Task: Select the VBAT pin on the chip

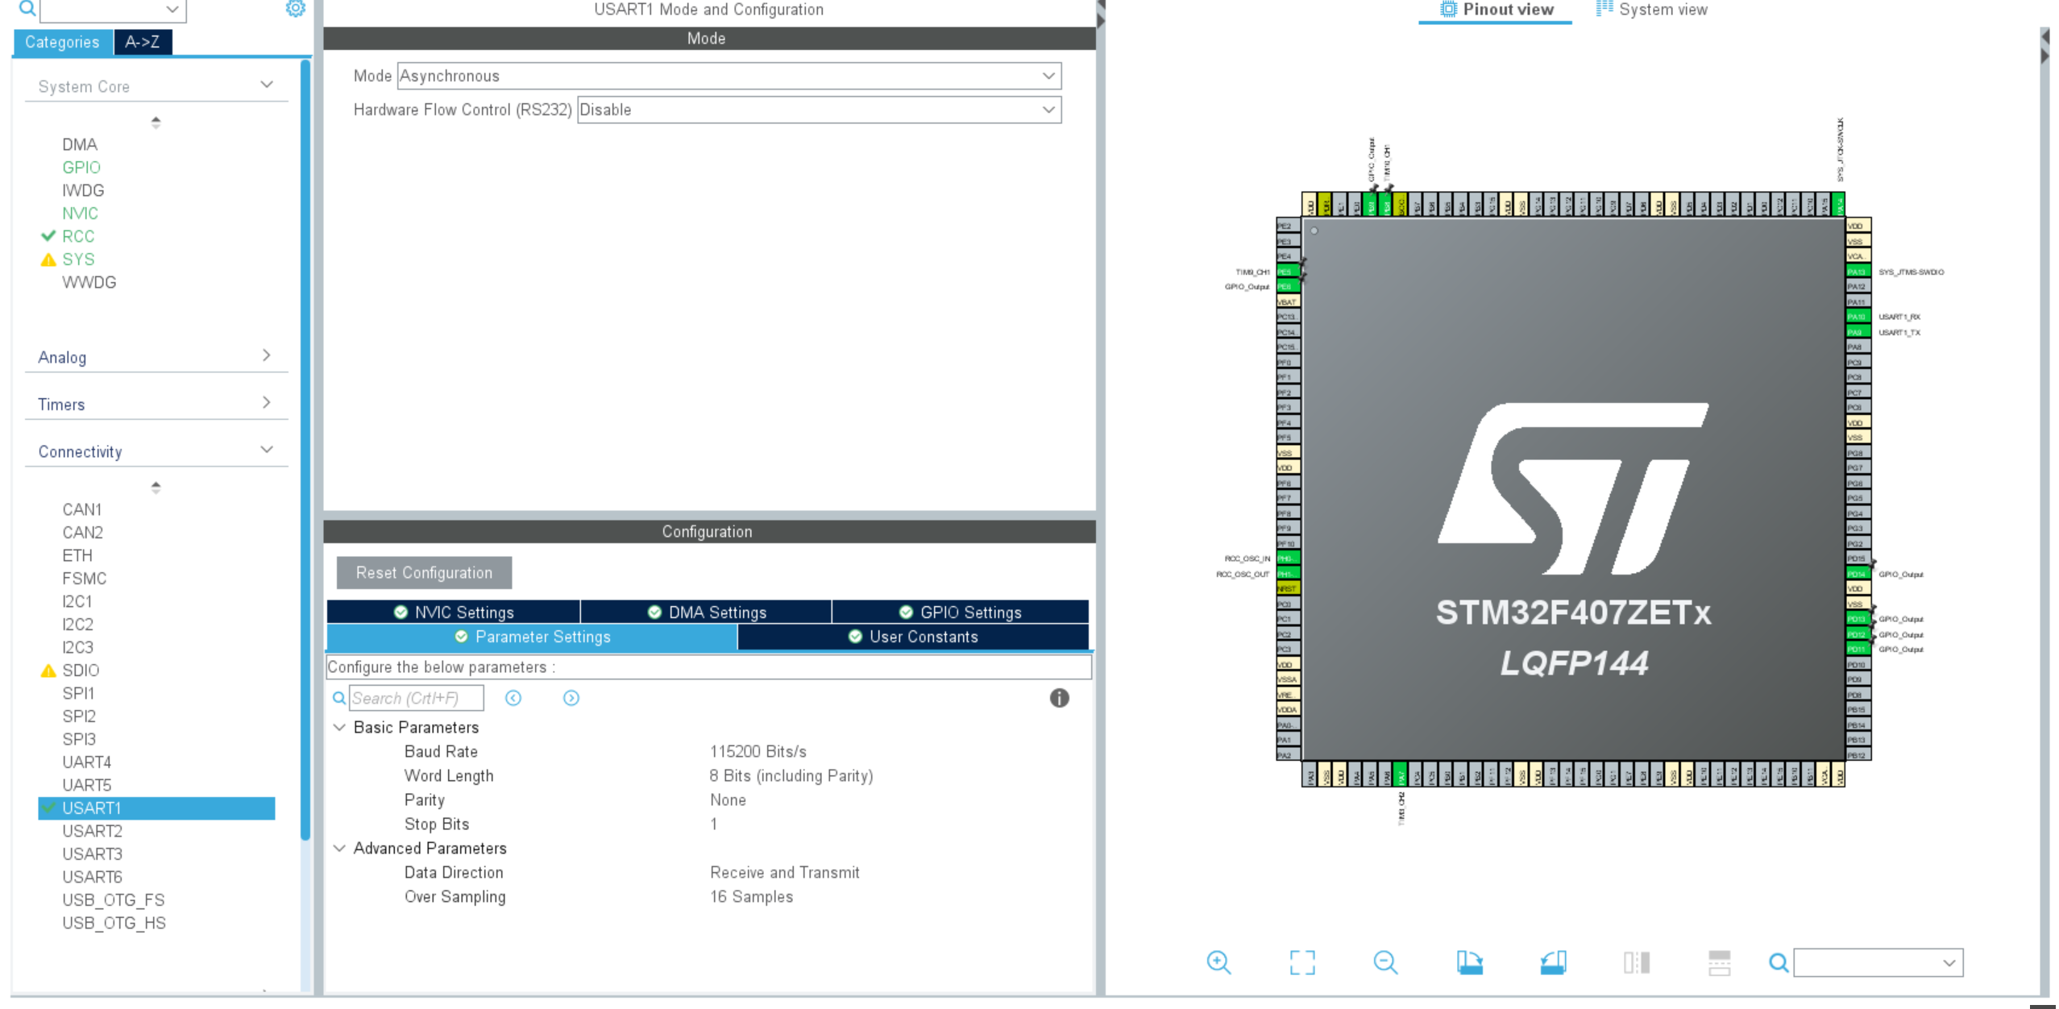Action: coord(1288,302)
